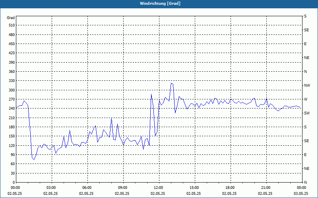Select the 00:00 time above 03.05.25

click(x=302, y=187)
